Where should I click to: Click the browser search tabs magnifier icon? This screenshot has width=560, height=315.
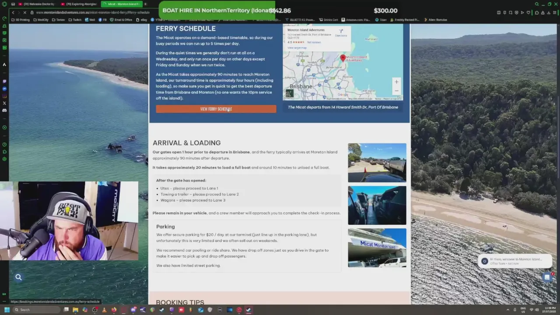pos(537,4)
